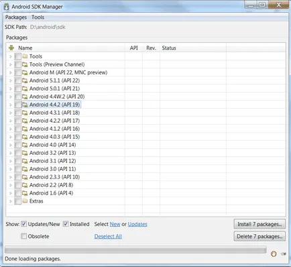Image resolution: width=291 pixels, height=267 pixels.
Task: Click the SDK Path D:\android\sdk field
Action: pos(48,27)
